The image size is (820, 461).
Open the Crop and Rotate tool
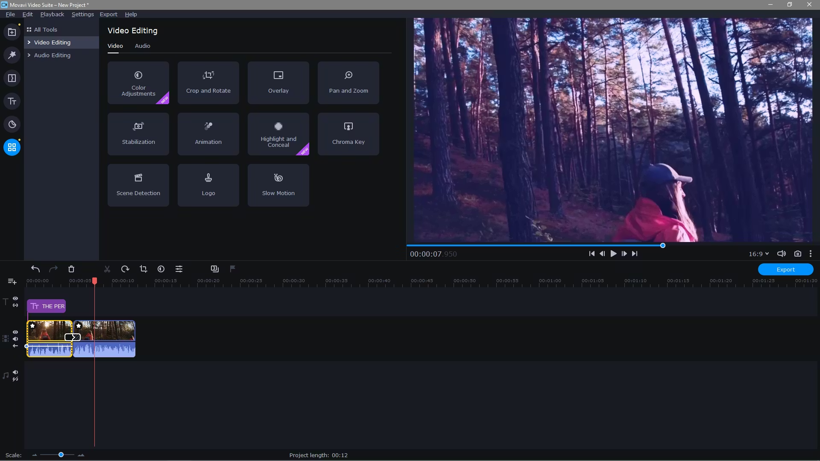[x=208, y=82]
